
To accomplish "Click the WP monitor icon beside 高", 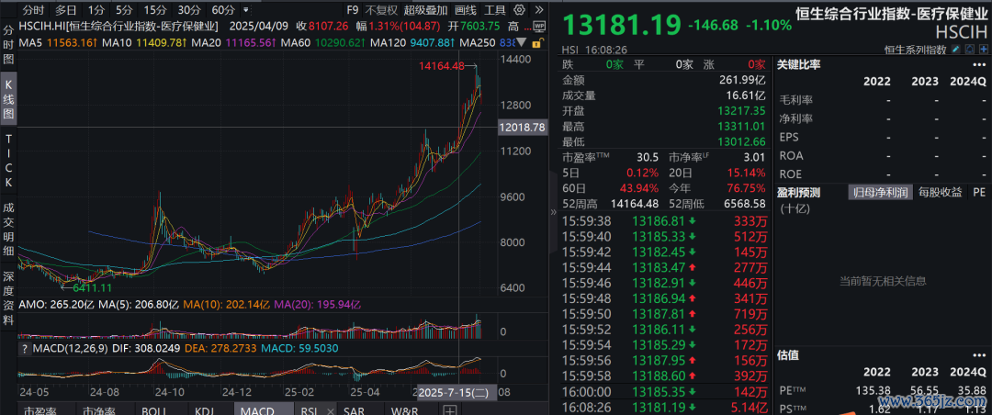I will [x=539, y=27].
